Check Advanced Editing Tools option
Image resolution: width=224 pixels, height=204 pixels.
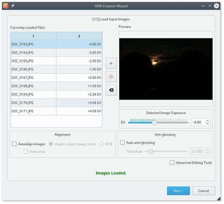pos(172,162)
